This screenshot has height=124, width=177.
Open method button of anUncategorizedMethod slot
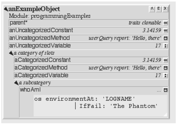coord(165,38)
